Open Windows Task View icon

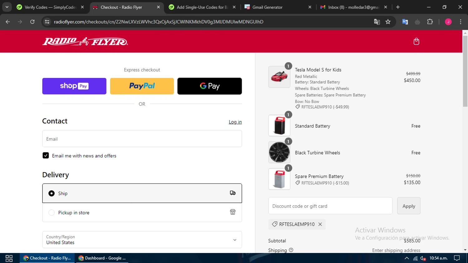[x=9, y=258]
